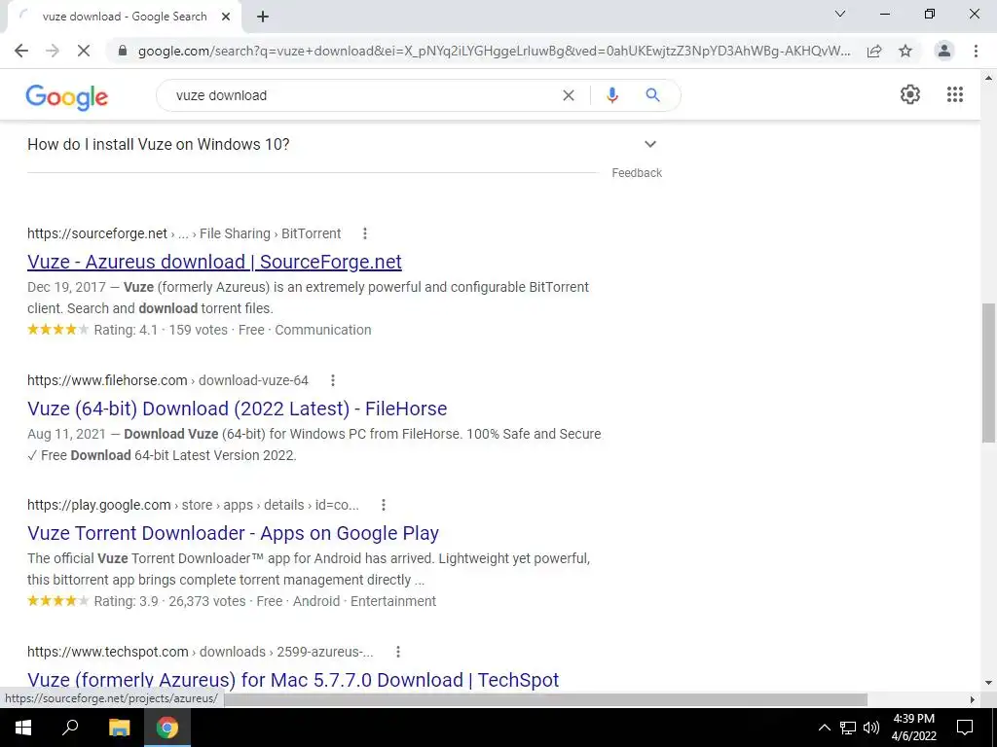
Task: Open the Windows notification center
Action: [x=965, y=728]
